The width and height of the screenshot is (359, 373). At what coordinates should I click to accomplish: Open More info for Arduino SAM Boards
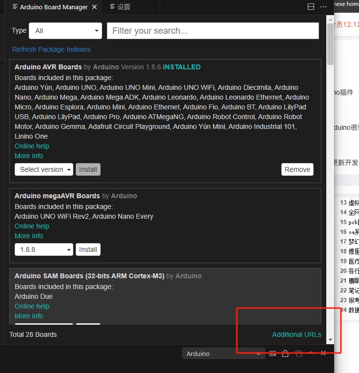tap(29, 316)
